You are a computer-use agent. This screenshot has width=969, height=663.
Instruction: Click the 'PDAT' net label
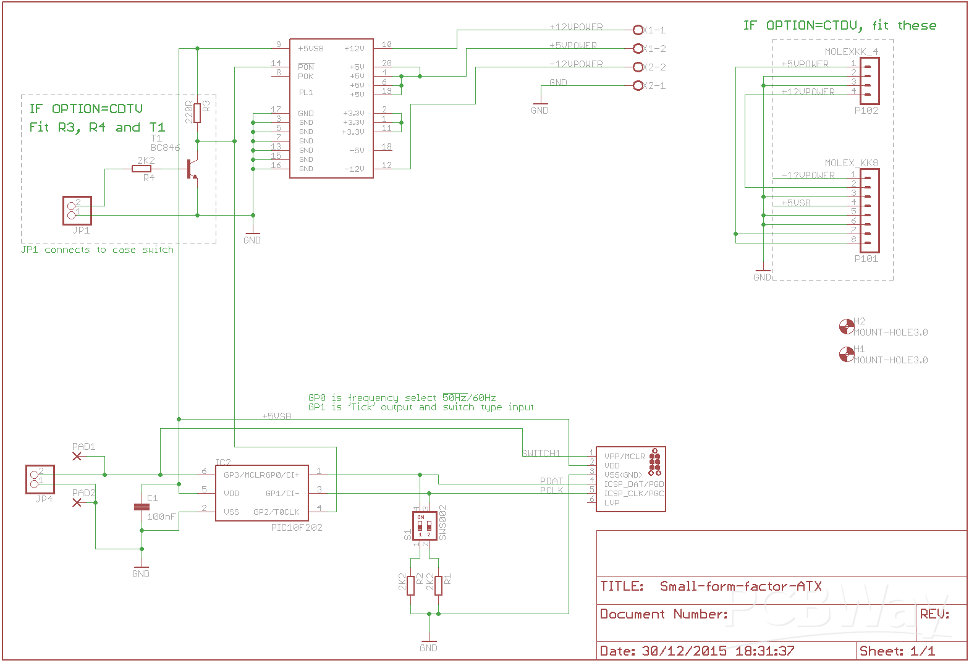[x=552, y=481]
